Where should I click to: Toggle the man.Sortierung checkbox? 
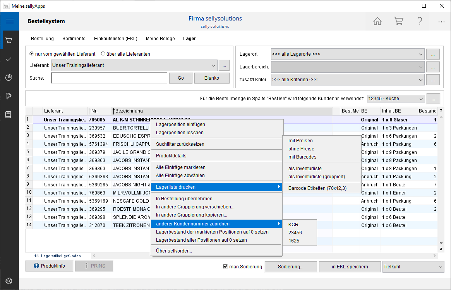pyautogui.click(x=225, y=266)
